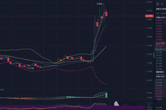This screenshot has height=110, width=166.
Task: Click the 0.1183 low price label
Action: pos(31,68)
